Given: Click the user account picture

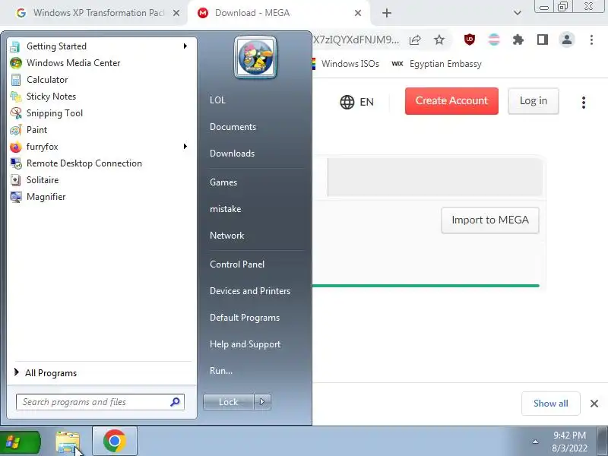Looking at the screenshot, I should coord(255,58).
